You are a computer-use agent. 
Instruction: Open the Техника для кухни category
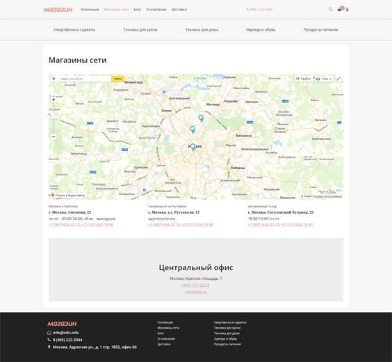140,30
